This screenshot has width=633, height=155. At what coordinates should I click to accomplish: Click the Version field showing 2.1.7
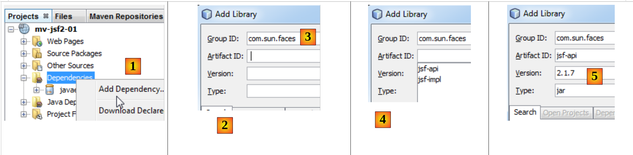571,73
